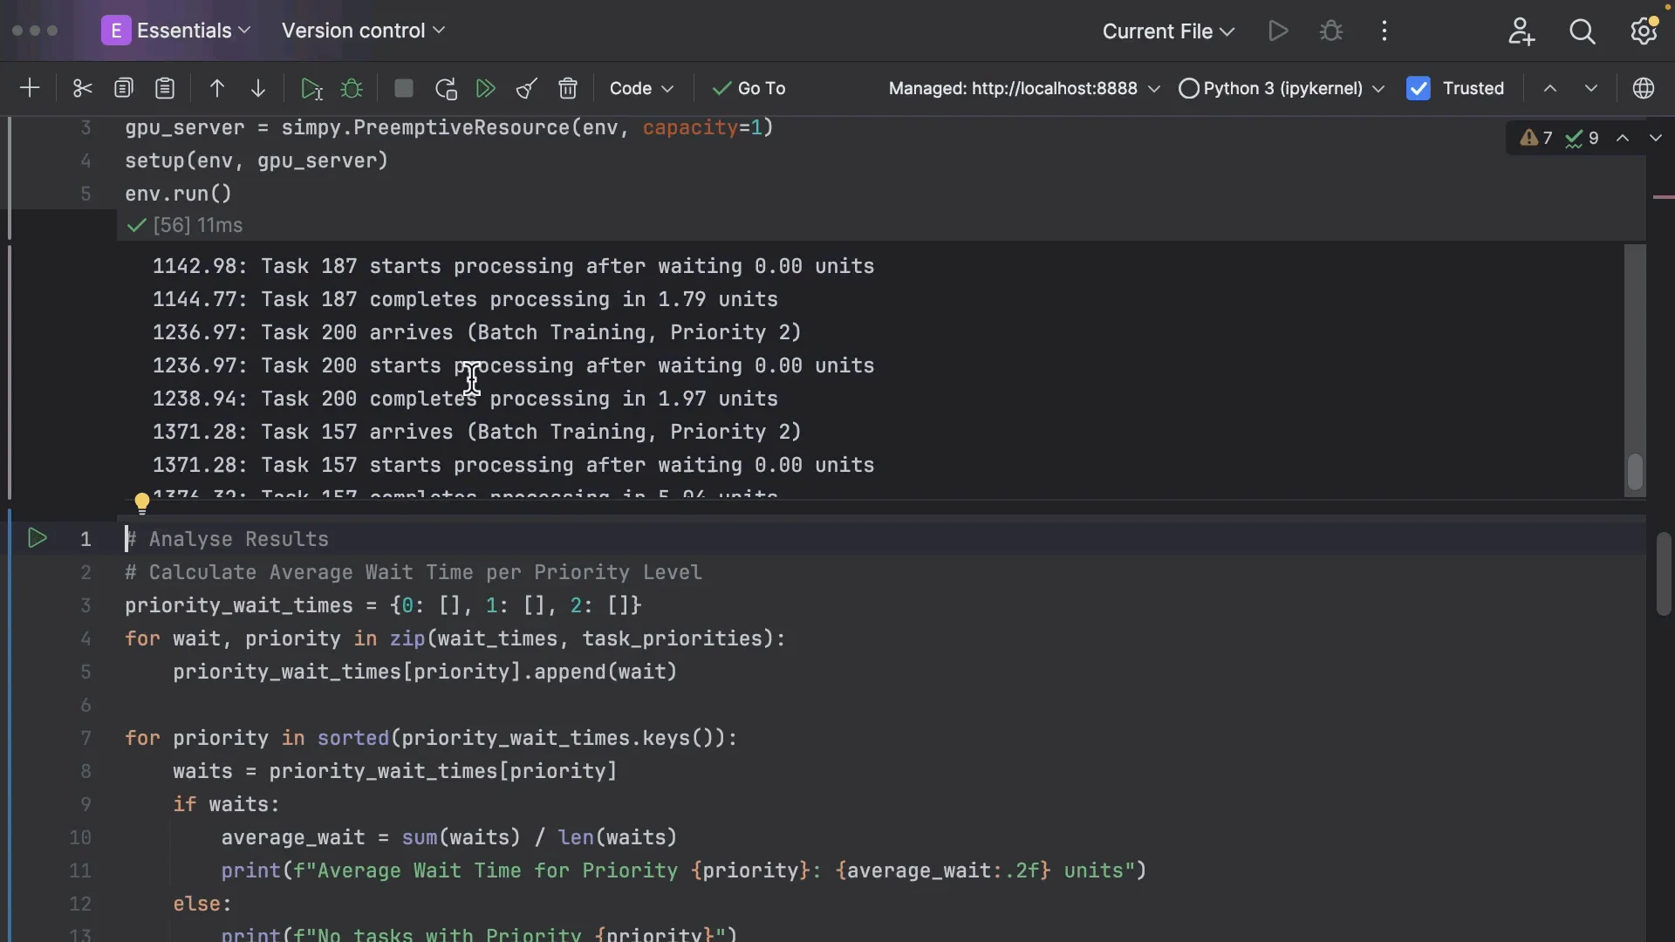Click 'capacity' keyword argument in code
The width and height of the screenshot is (1675, 942).
click(x=690, y=127)
